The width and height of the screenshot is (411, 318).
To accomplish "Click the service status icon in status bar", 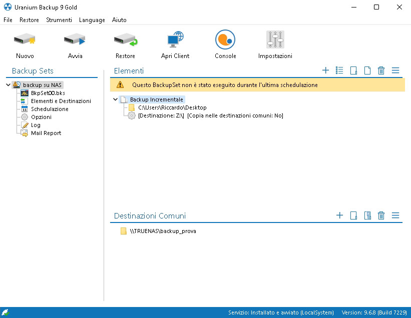I will pyautogui.click(x=5, y=312).
